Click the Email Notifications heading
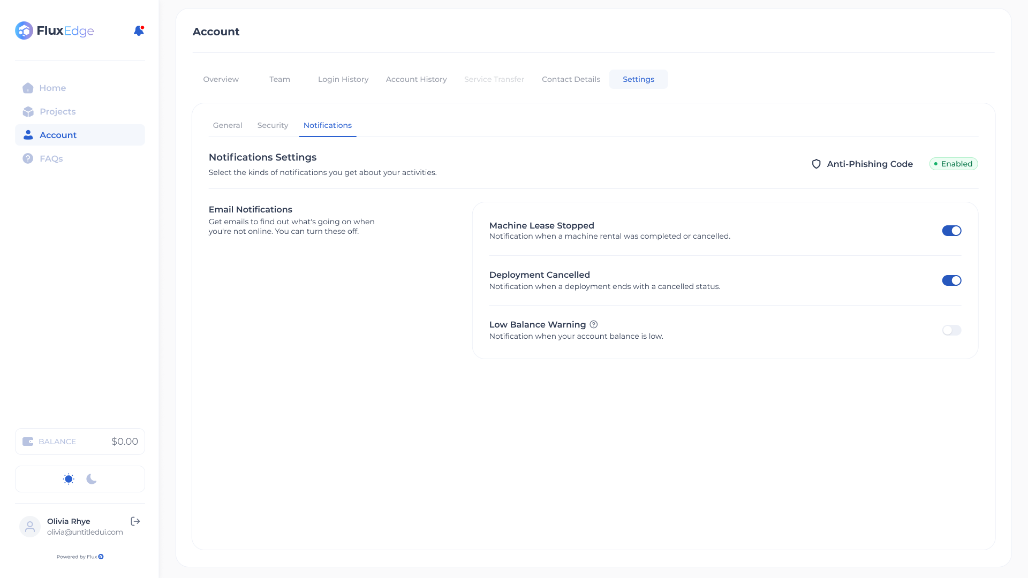 (250, 209)
